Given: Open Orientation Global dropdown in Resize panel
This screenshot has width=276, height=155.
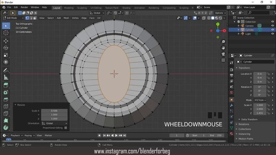Looking at the screenshot, I should [54, 124].
